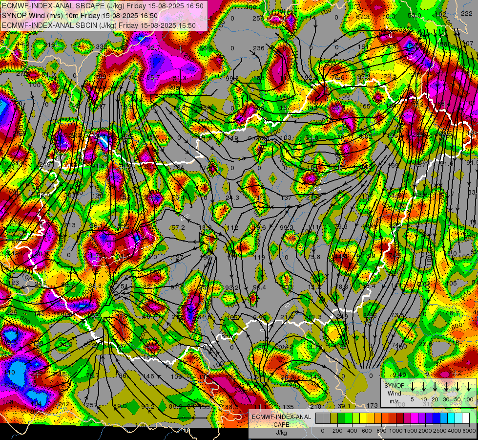Click the 1500 tick label on color scale
Screen dimensions: 478x440
[411, 431]
